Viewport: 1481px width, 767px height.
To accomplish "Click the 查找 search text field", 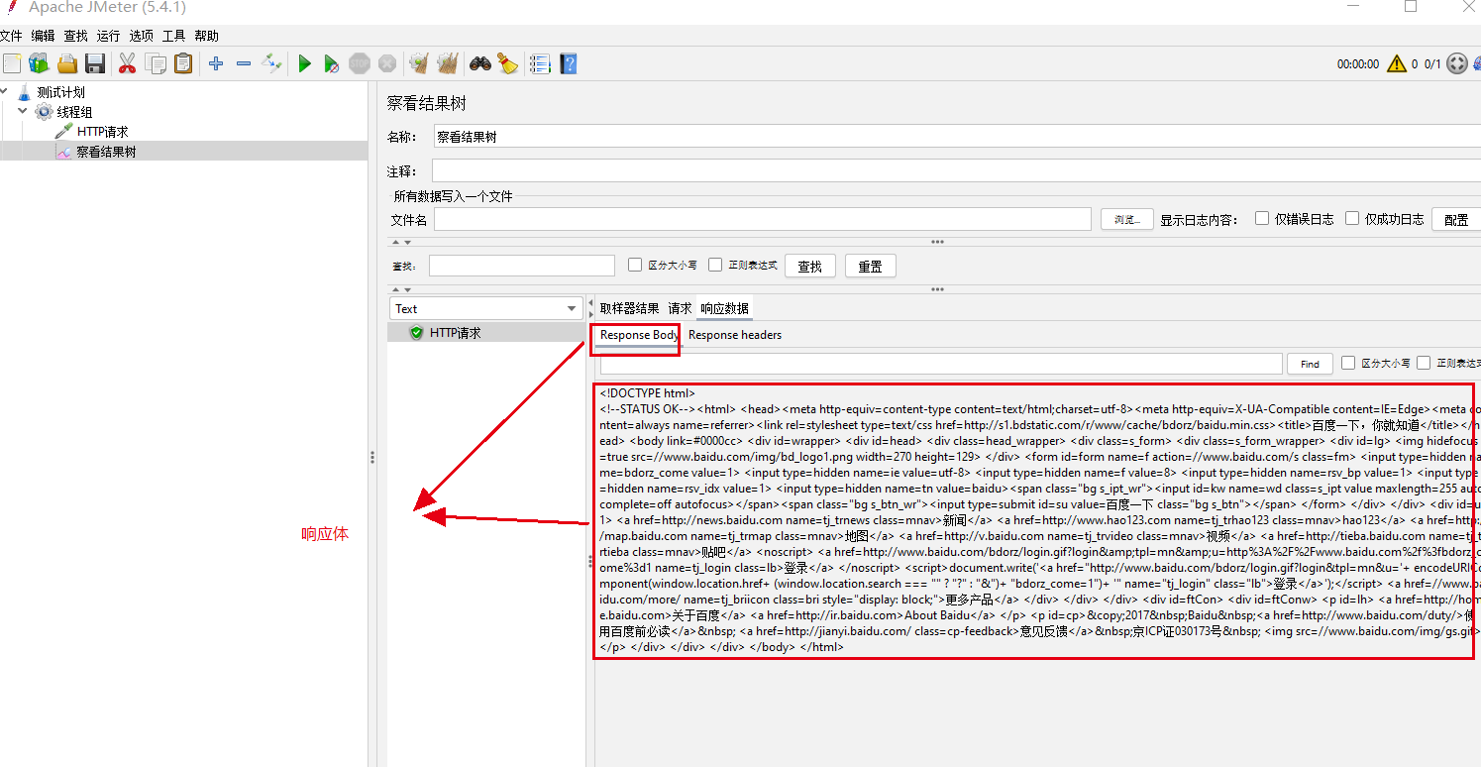I will point(522,266).
